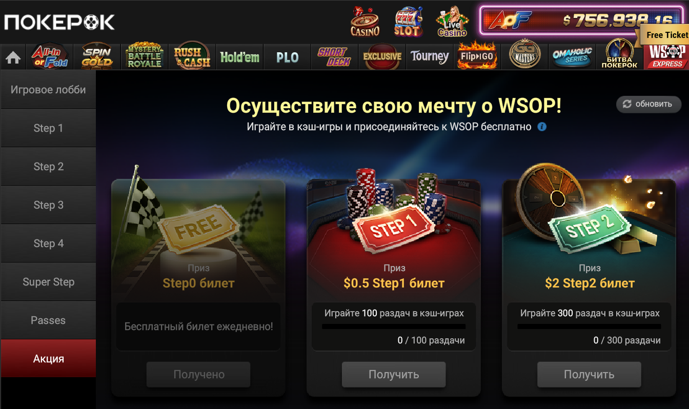689x409 pixels.
Task: Open the Flip&Go flaming icon
Action: click(477, 56)
